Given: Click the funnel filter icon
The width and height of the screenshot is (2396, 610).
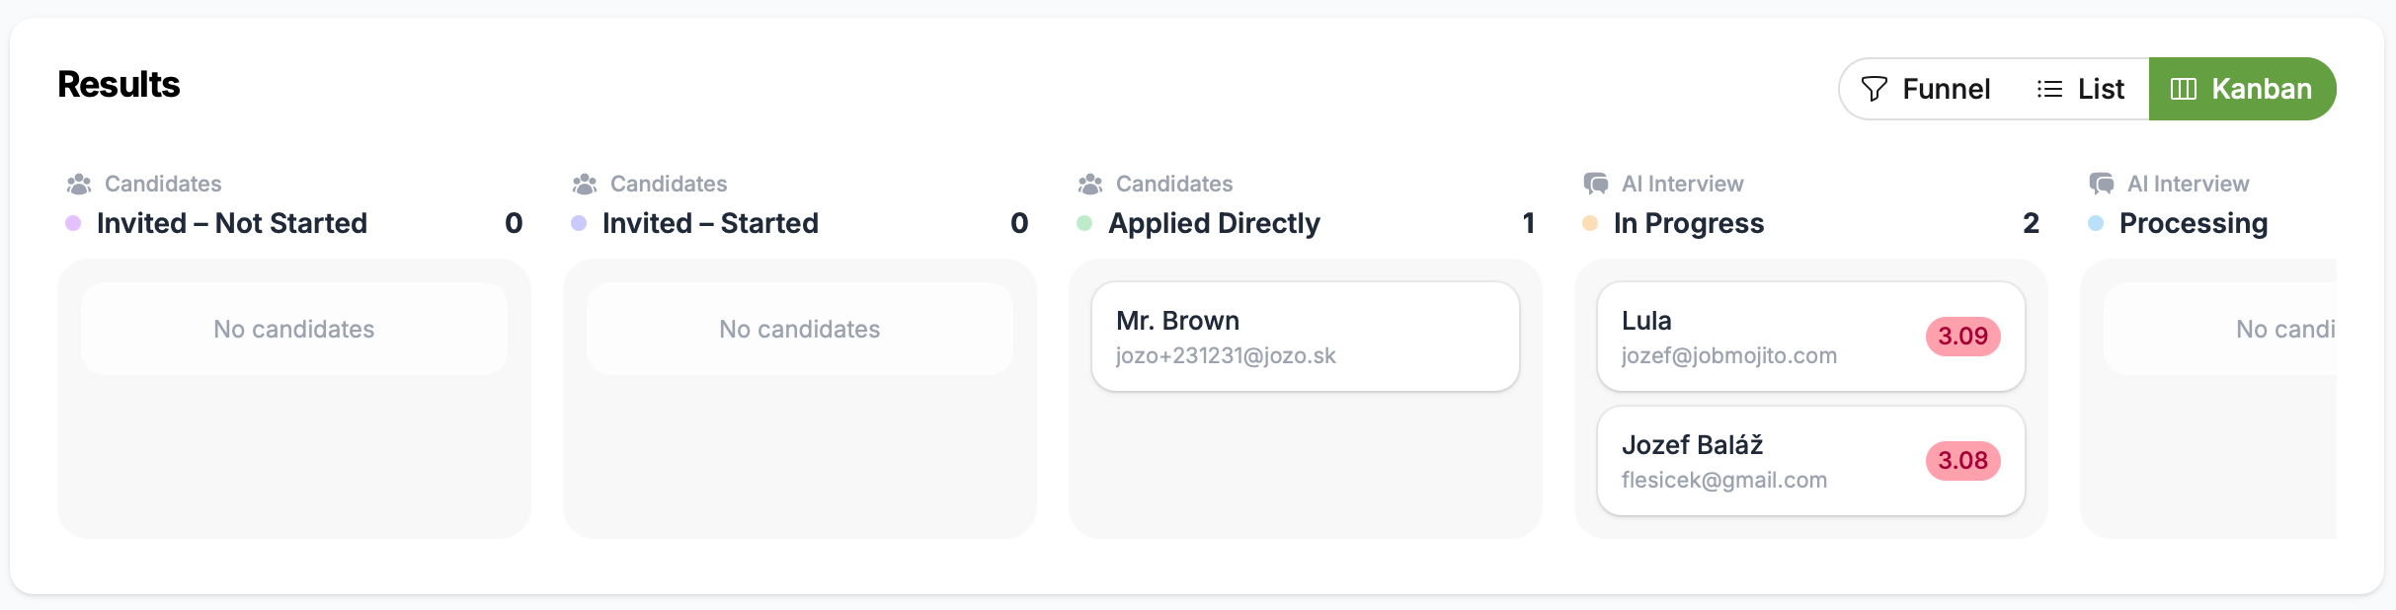Looking at the screenshot, I should point(1874,89).
